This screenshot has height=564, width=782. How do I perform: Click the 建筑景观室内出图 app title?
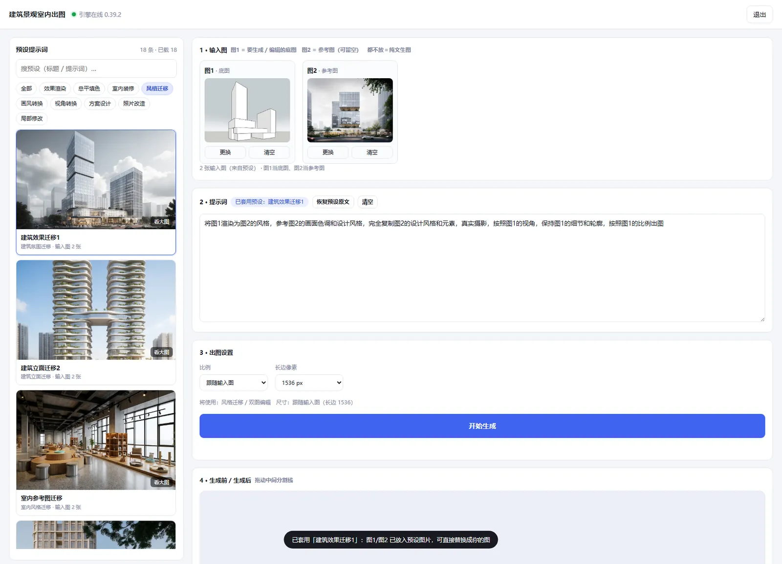pos(37,15)
